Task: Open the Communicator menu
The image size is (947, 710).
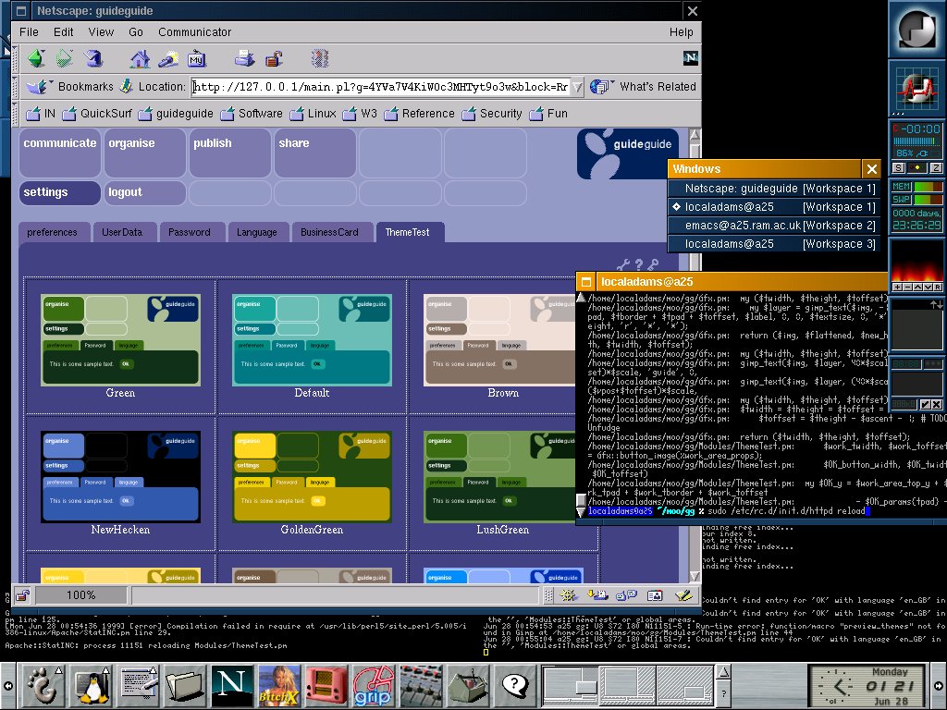Action: (194, 31)
